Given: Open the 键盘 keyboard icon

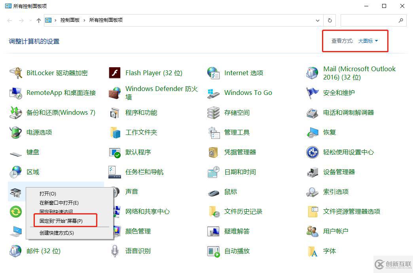Looking at the screenshot, I should click(16, 154).
